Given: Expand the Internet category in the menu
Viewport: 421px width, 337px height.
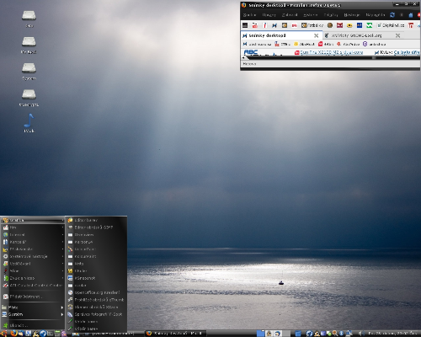Looking at the screenshot, I should pyautogui.click(x=33, y=234).
